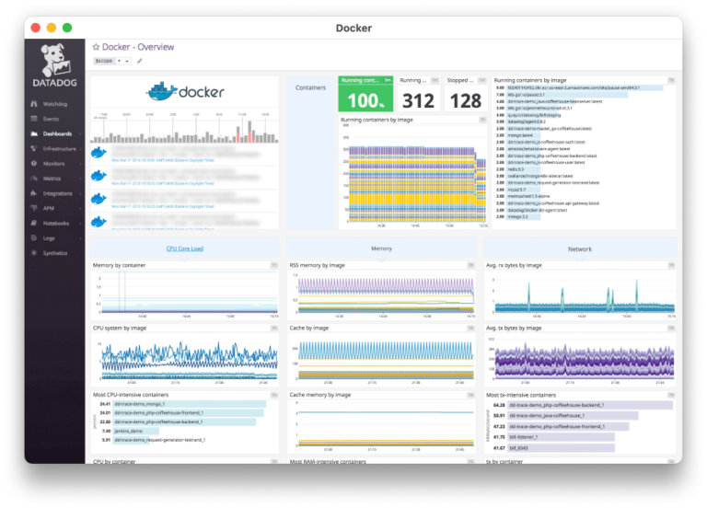Click the Notebooks sidebar icon
This screenshot has height=508, width=707.
click(34, 223)
